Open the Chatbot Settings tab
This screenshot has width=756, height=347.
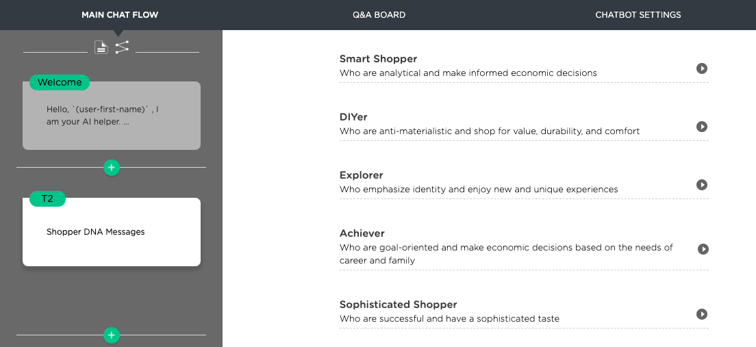click(638, 15)
